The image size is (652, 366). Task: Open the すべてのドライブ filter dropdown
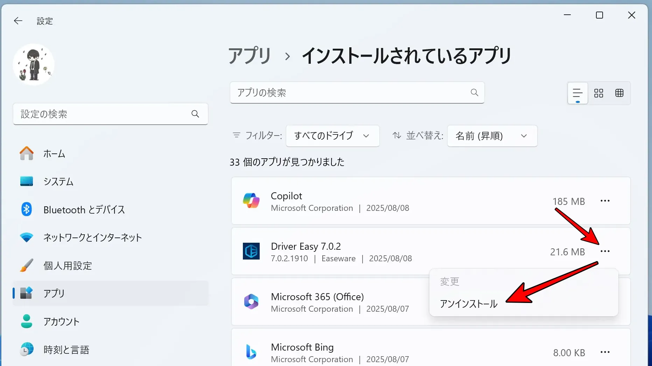pos(333,136)
